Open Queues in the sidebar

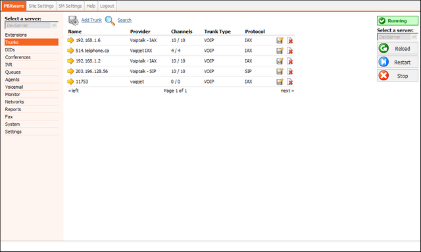[x=32, y=72]
